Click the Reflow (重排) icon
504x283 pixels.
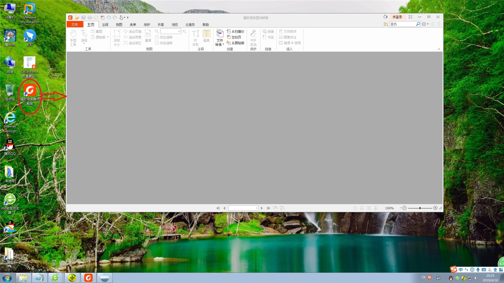coord(148,36)
